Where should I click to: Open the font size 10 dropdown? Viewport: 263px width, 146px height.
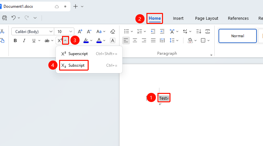click(64, 31)
